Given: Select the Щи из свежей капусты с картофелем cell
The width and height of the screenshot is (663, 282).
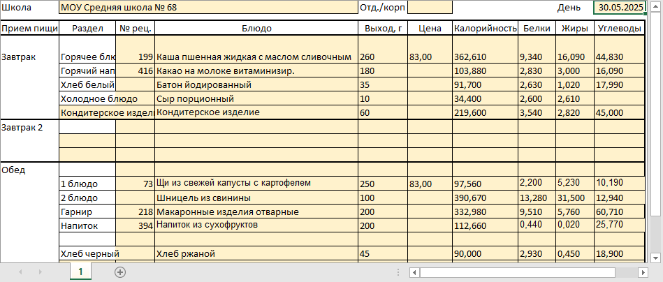Looking at the screenshot, I should click(256, 184).
